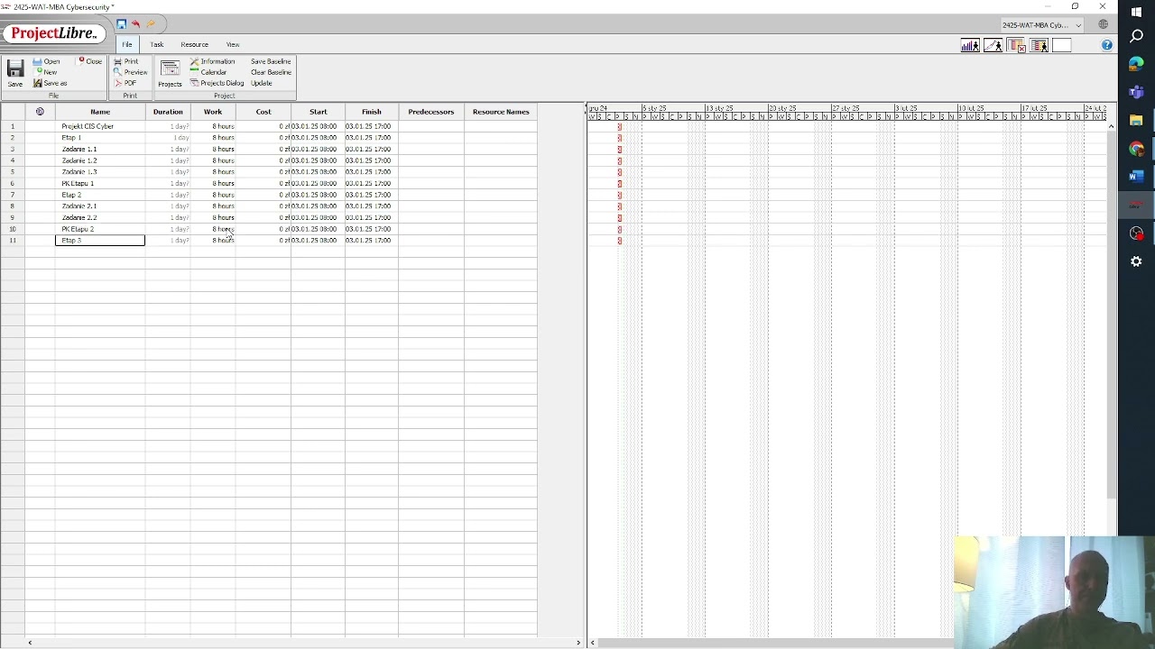Open the Print Preview

click(x=131, y=72)
